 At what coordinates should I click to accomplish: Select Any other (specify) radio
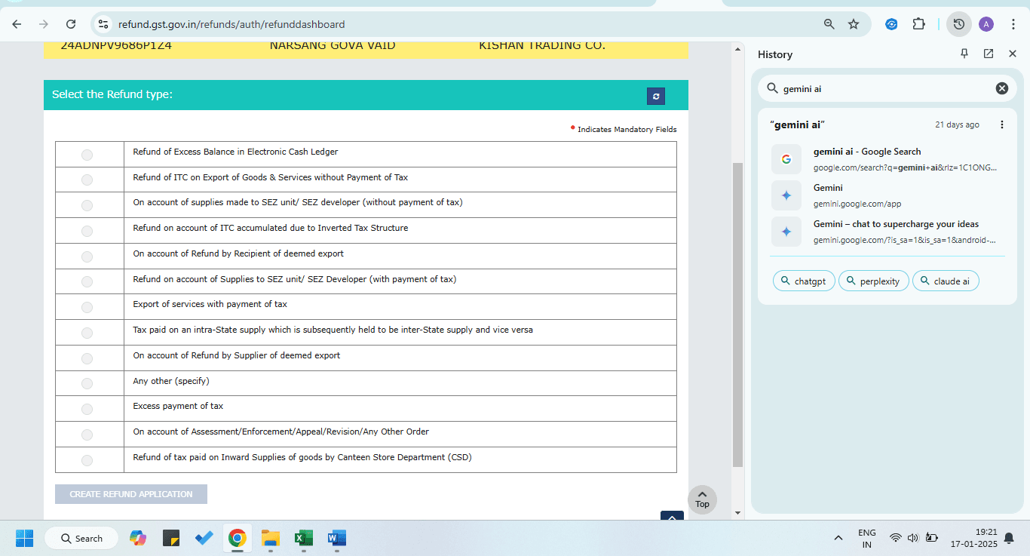[x=87, y=383]
